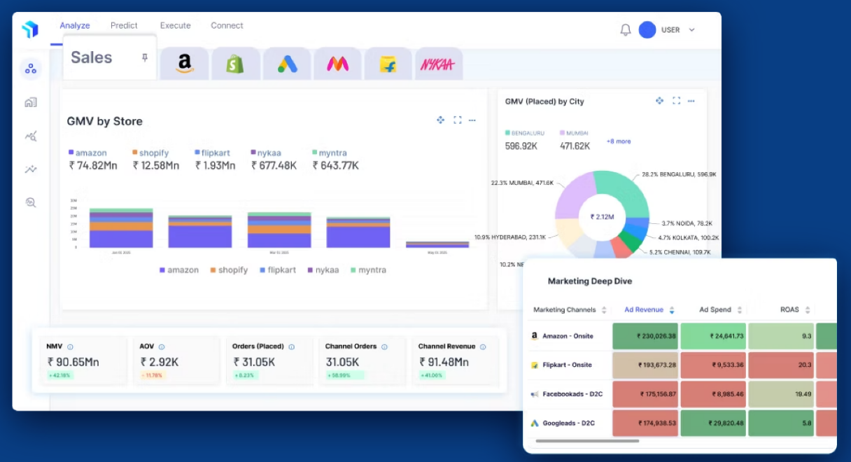Click the +8 more cities link
This screenshot has height=462, width=851.
click(x=619, y=141)
